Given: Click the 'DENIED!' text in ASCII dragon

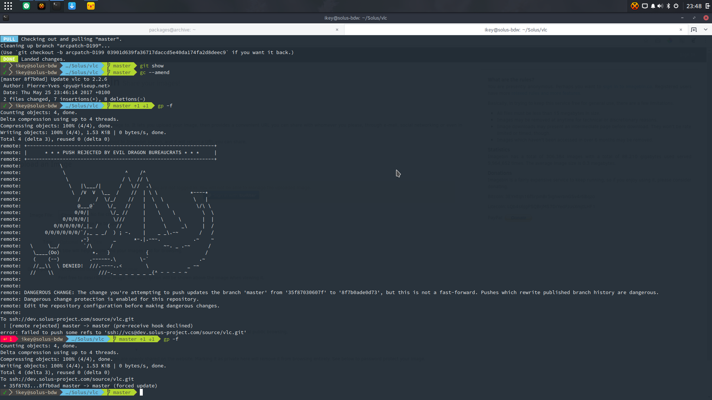Looking at the screenshot, I should (x=73, y=266).
